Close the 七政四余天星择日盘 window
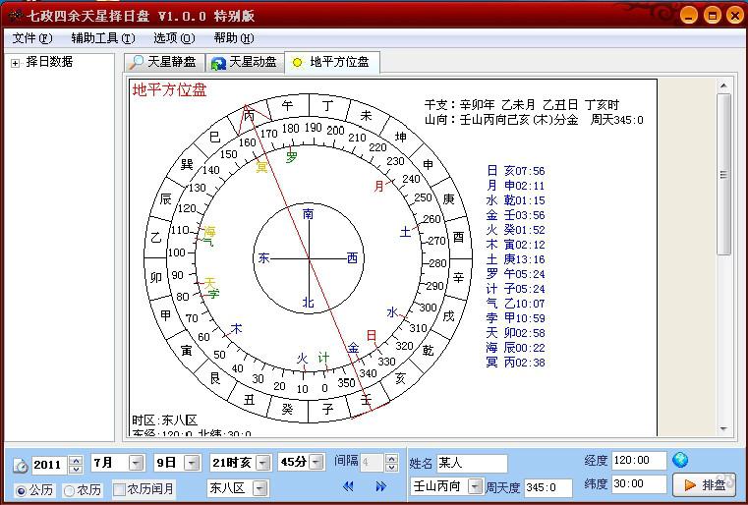Viewport: 748px width, 505px height. click(735, 16)
